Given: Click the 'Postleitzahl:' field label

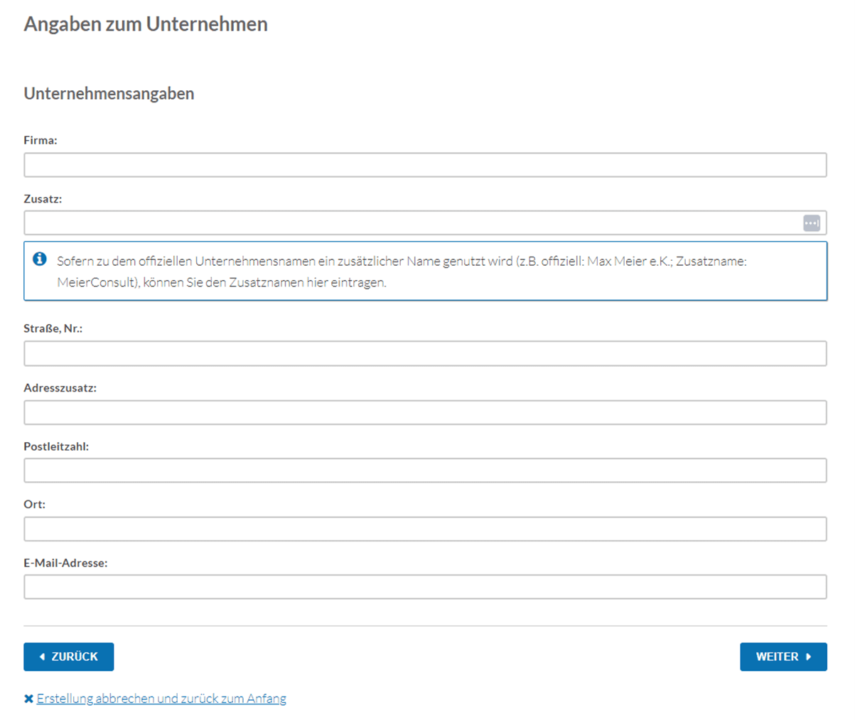Looking at the screenshot, I should tap(56, 447).
